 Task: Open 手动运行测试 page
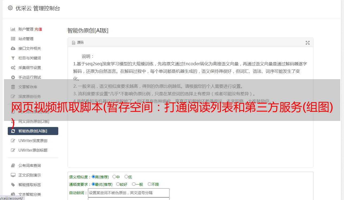tap(30, 77)
